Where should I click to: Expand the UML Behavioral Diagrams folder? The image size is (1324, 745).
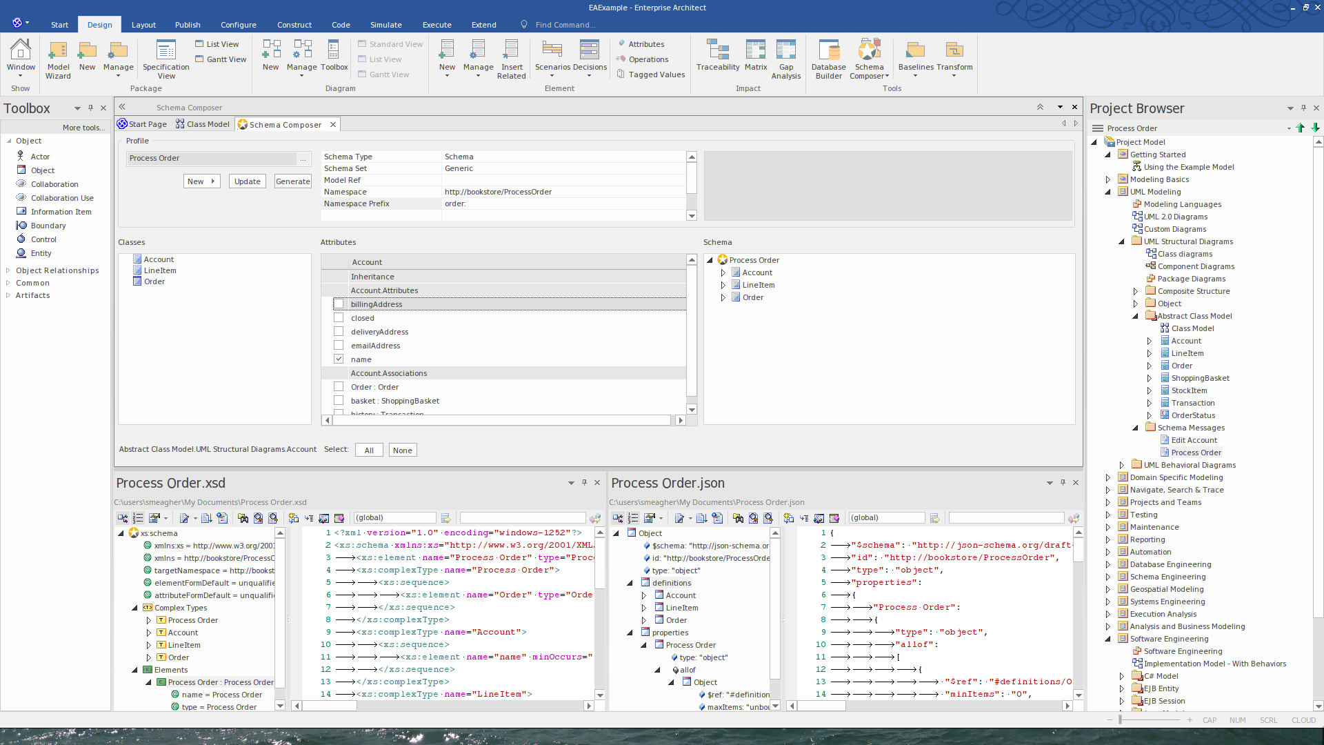[1122, 466]
